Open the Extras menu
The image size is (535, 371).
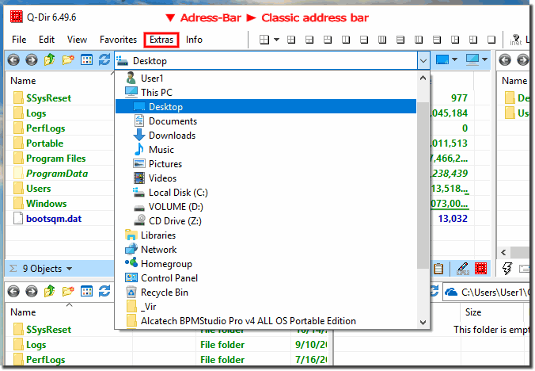[x=161, y=40]
